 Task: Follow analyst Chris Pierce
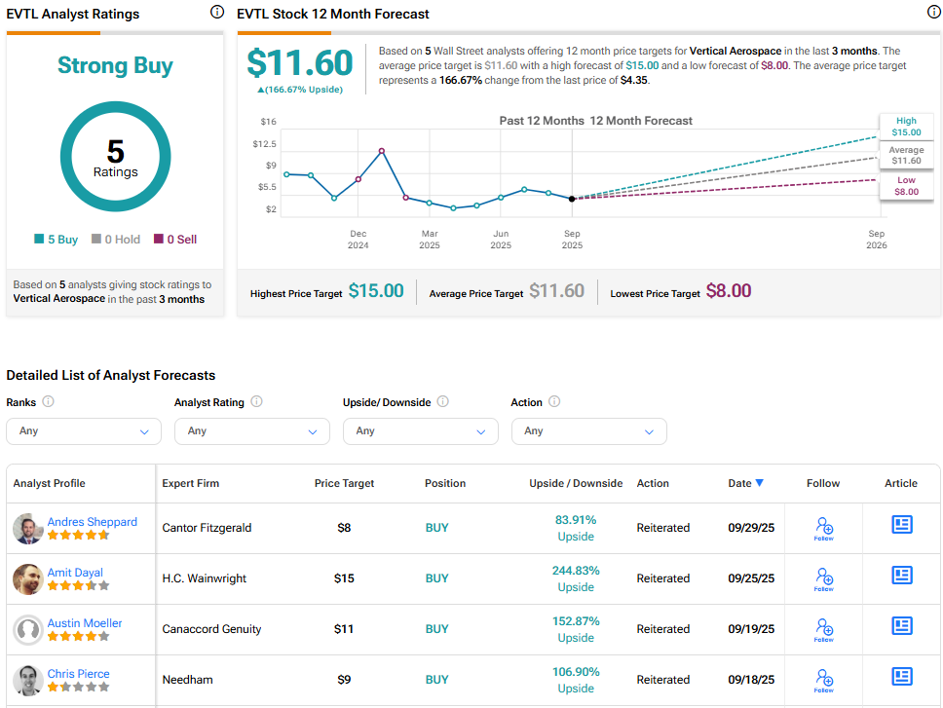point(823,680)
